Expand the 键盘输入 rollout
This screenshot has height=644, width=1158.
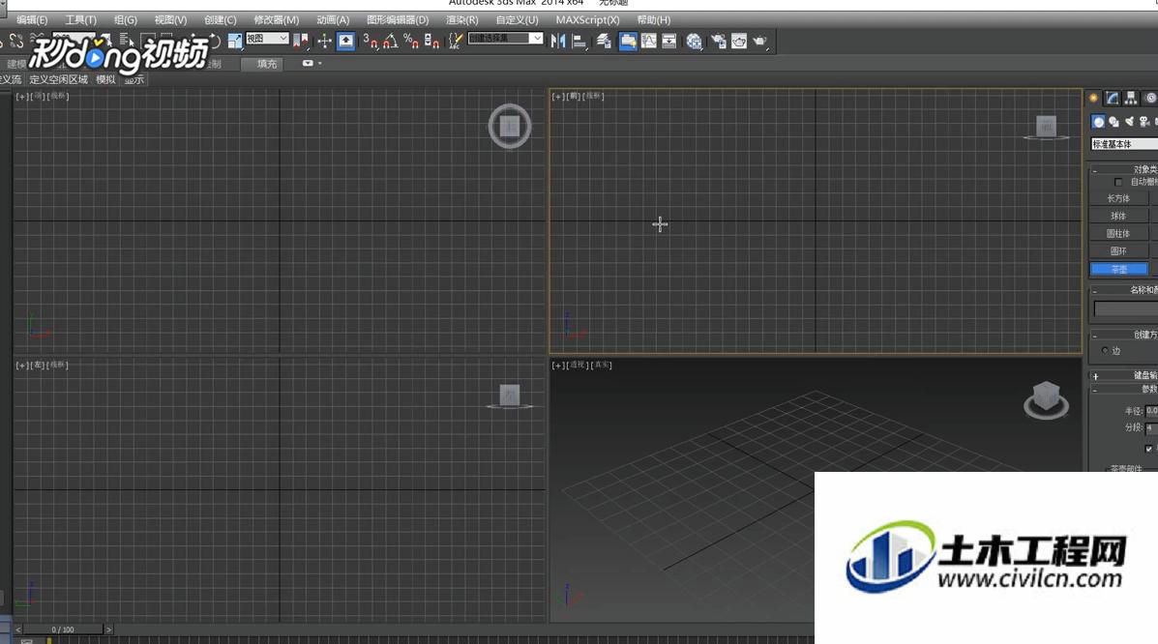pyautogui.click(x=1125, y=375)
